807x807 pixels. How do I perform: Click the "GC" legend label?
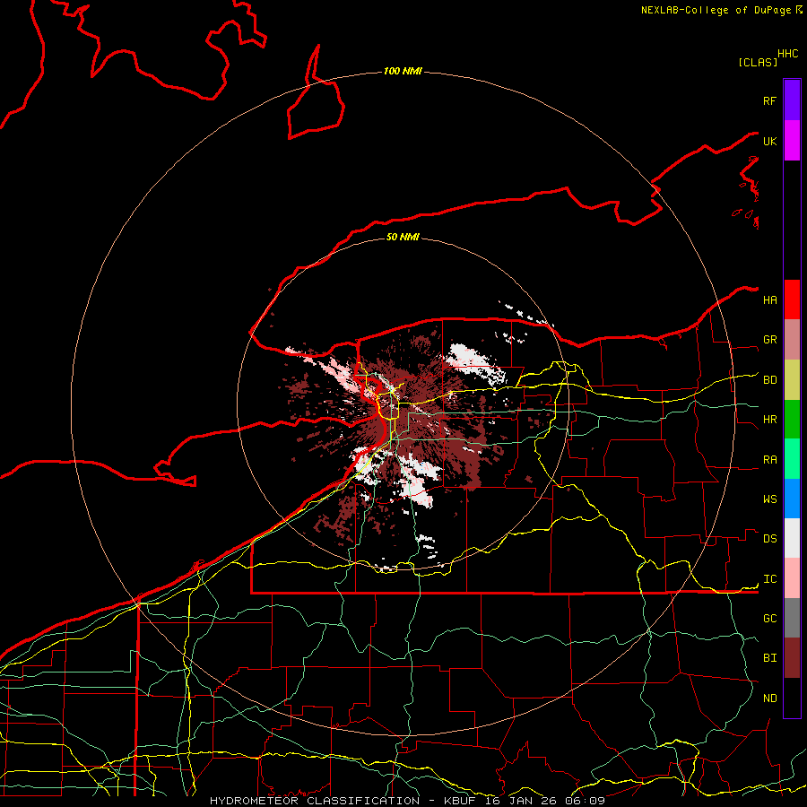769,619
